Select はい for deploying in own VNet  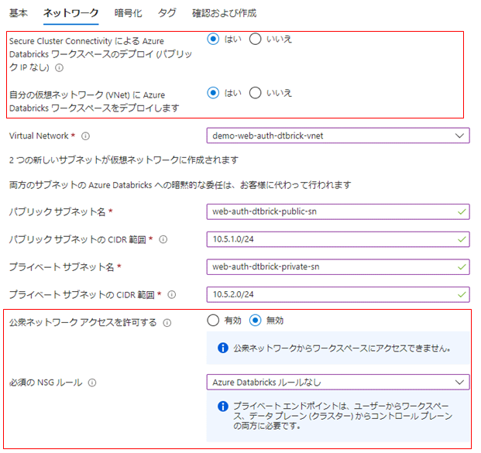tap(213, 93)
